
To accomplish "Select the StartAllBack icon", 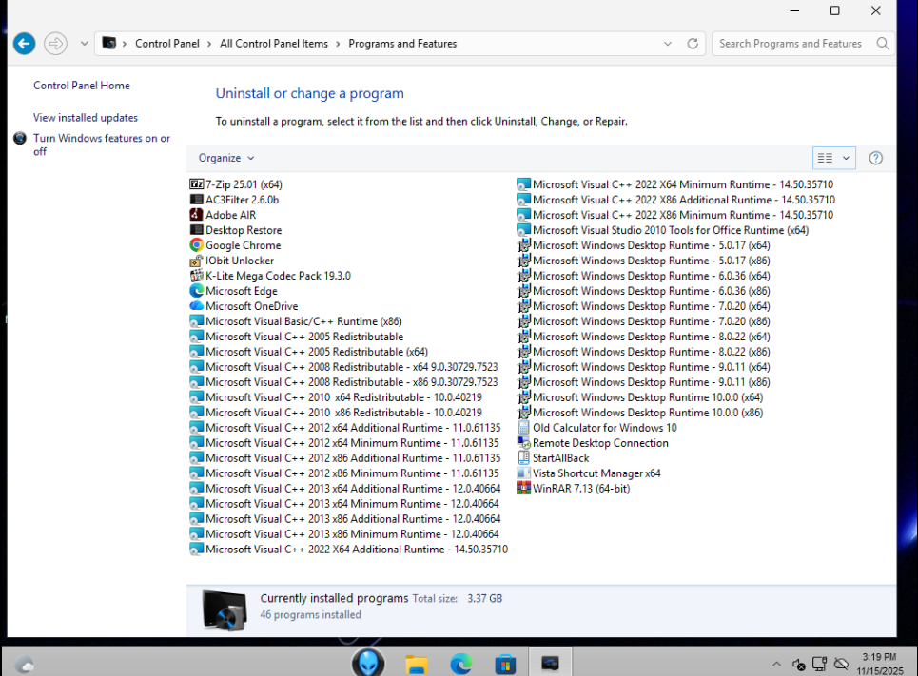I will 523,458.
